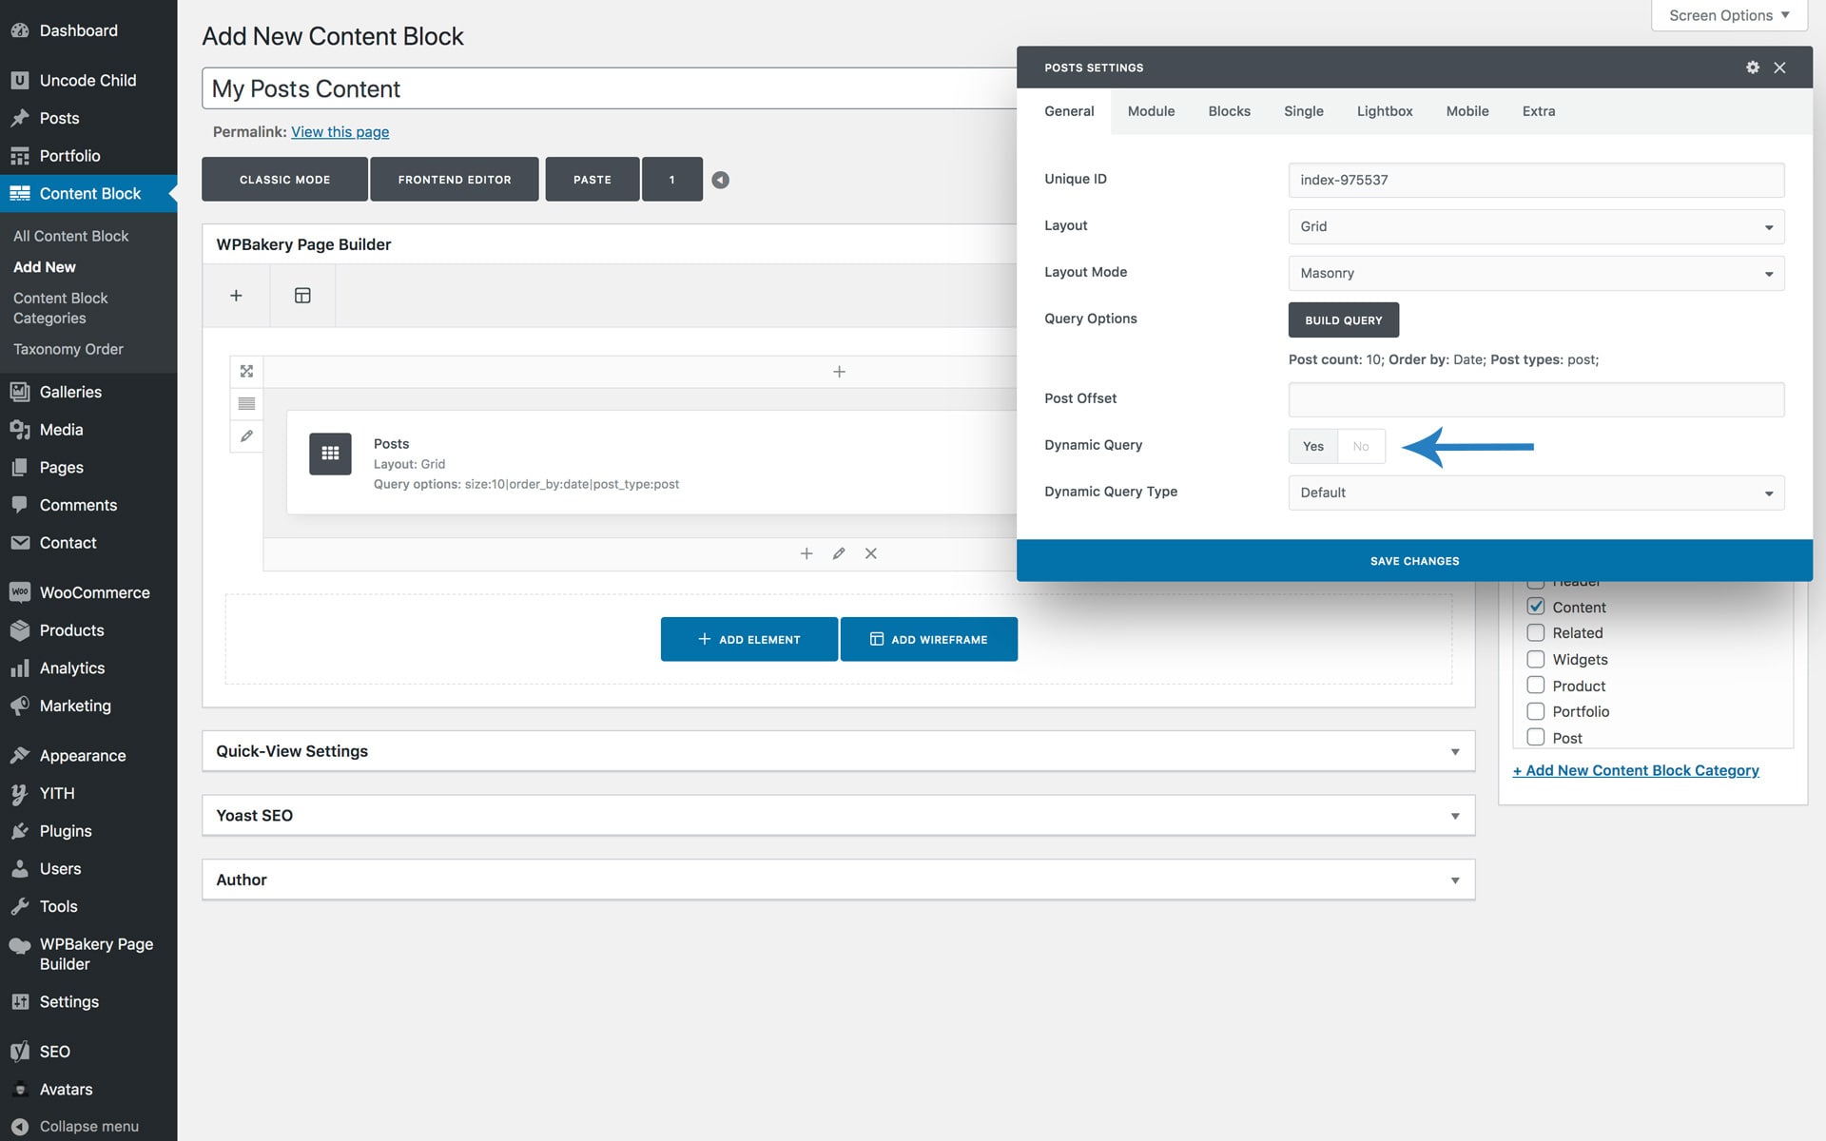Click the Posts grid element icon
The width and height of the screenshot is (1826, 1141).
tap(330, 454)
